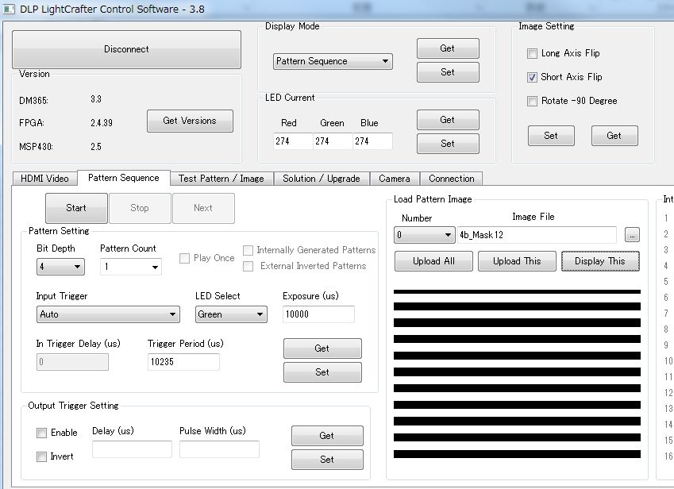
Task: Toggle the Play Once checkbox
Action: point(184,258)
